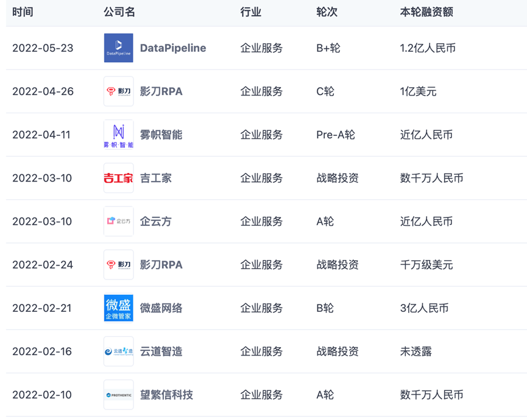
Task: Select the date 2022-04-26
Action: 43,91
